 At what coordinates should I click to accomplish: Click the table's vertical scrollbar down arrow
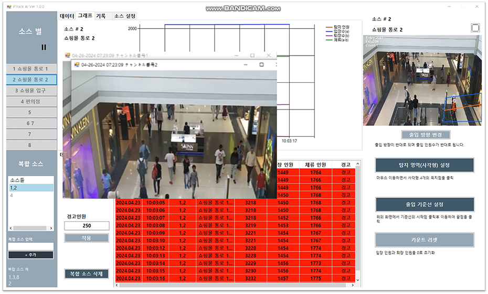coord(358,280)
